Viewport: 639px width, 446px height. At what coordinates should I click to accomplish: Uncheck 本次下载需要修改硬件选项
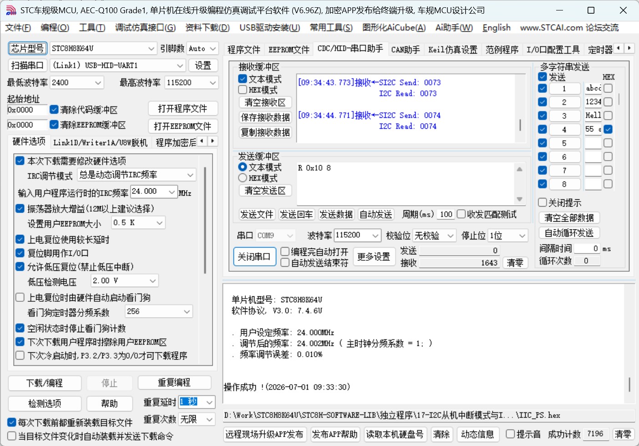tap(20, 161)
